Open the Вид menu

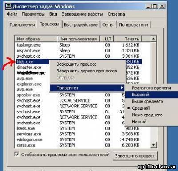(x=53, y=14)
